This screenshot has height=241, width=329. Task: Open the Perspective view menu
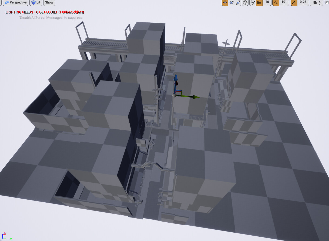(x=15, y=2)
